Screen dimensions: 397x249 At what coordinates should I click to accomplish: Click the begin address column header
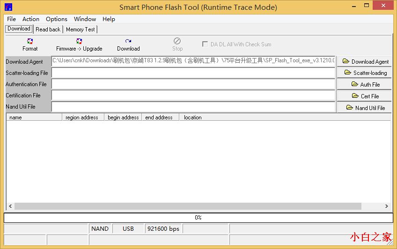click(123, 117)
